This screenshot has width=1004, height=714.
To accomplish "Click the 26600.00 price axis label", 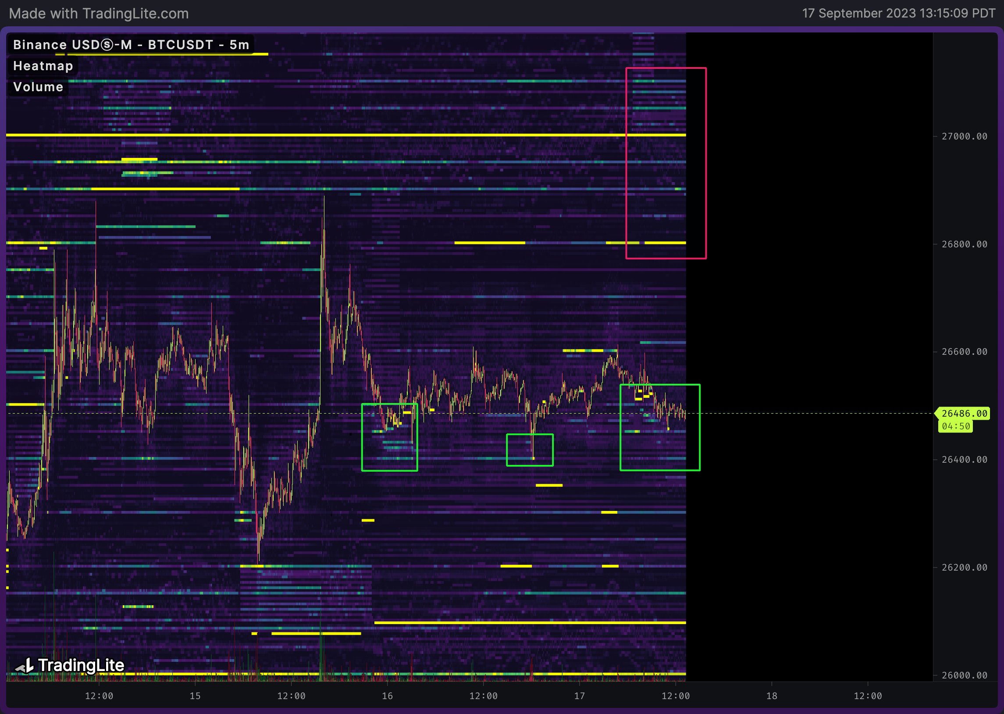I will click(965, 352).
